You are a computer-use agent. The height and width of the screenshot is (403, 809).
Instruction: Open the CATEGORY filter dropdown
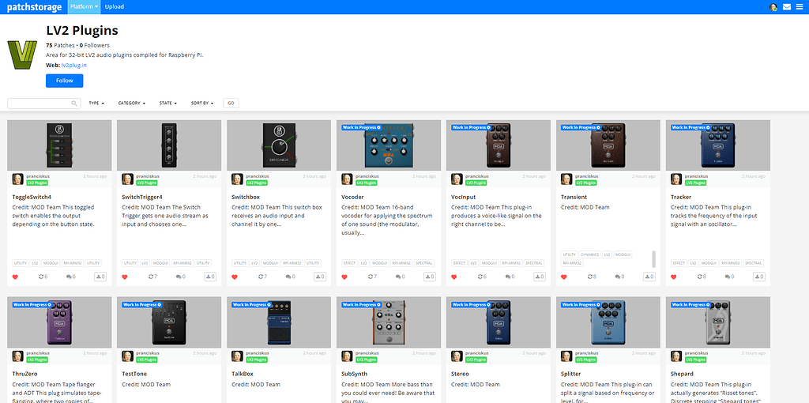[x=131, y=104]
